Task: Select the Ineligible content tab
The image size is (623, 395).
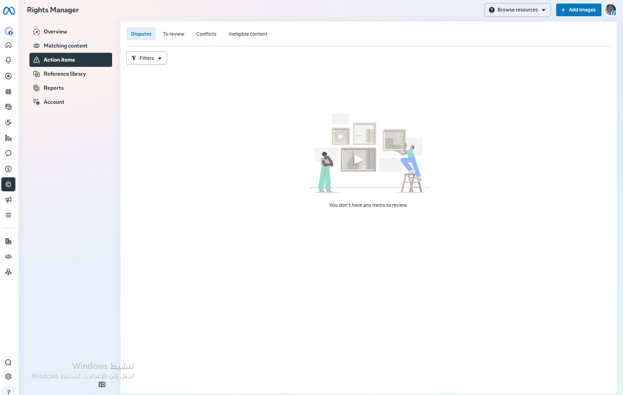Action: coord(248,34)
